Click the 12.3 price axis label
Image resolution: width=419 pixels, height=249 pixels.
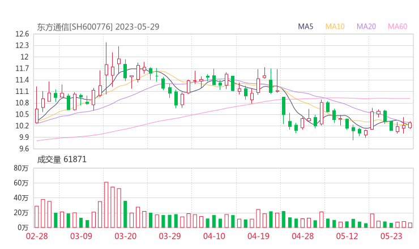[22, 45]
